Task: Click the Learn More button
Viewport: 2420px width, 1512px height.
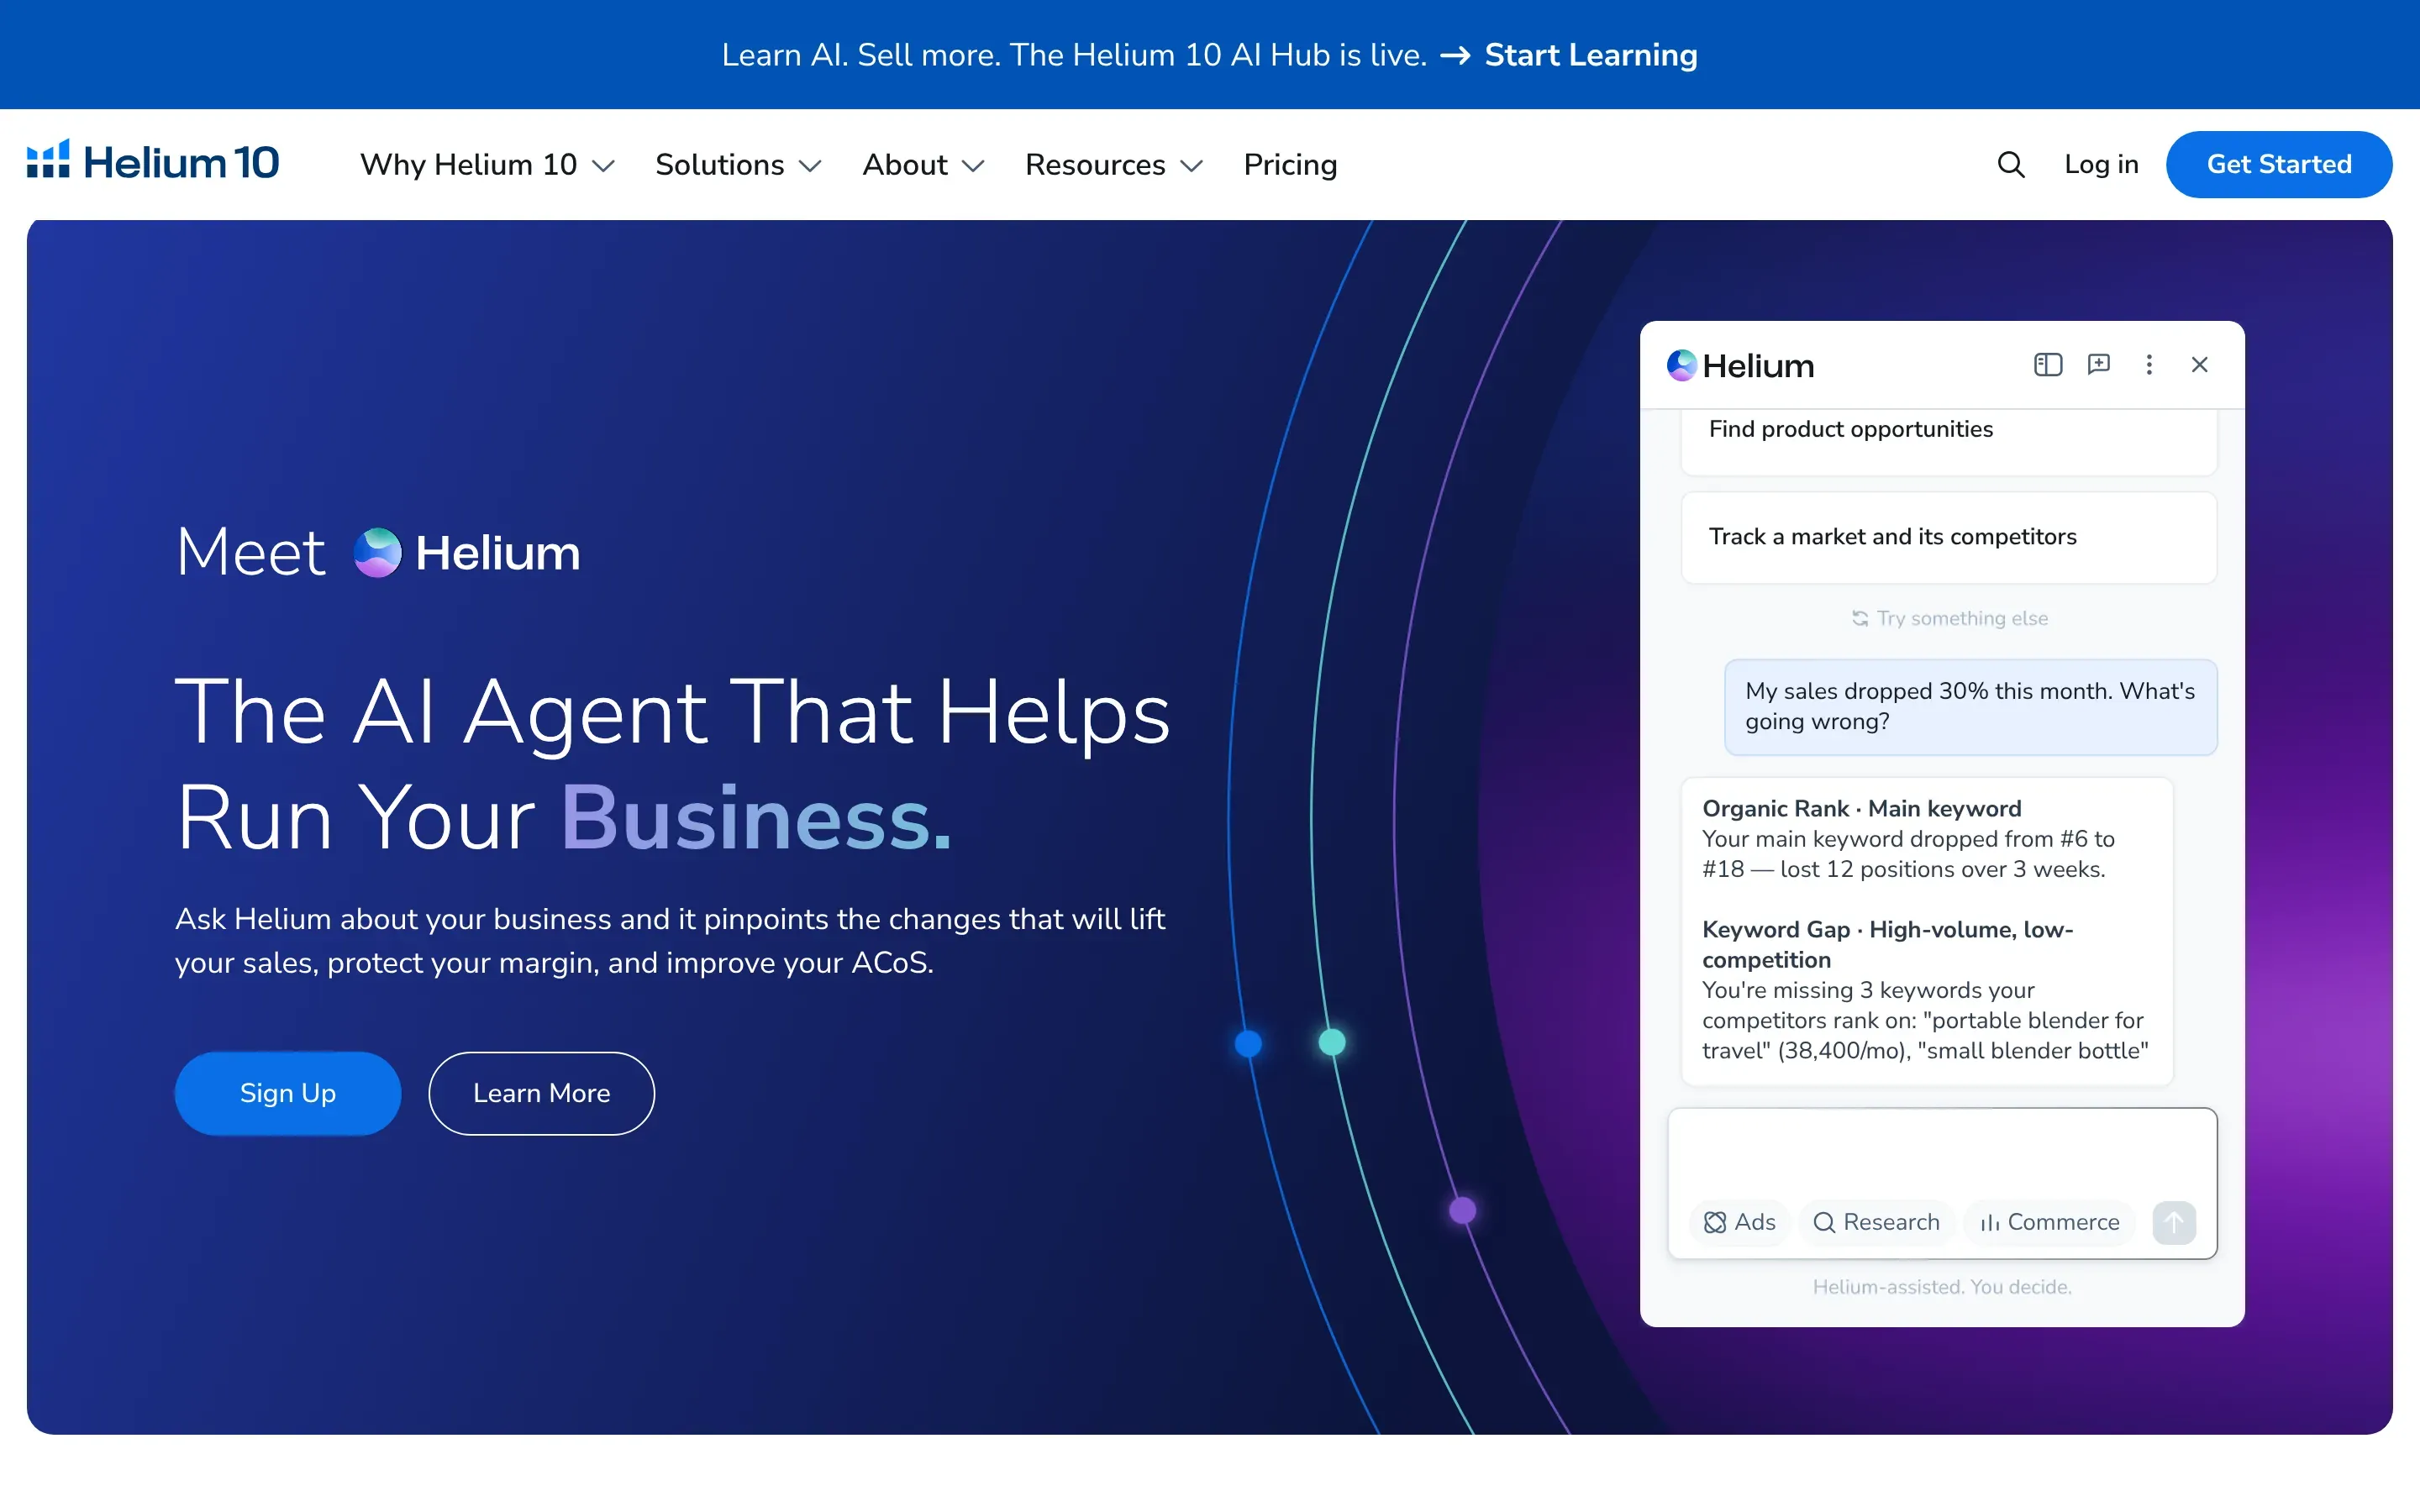Action: pos(542,1093)
